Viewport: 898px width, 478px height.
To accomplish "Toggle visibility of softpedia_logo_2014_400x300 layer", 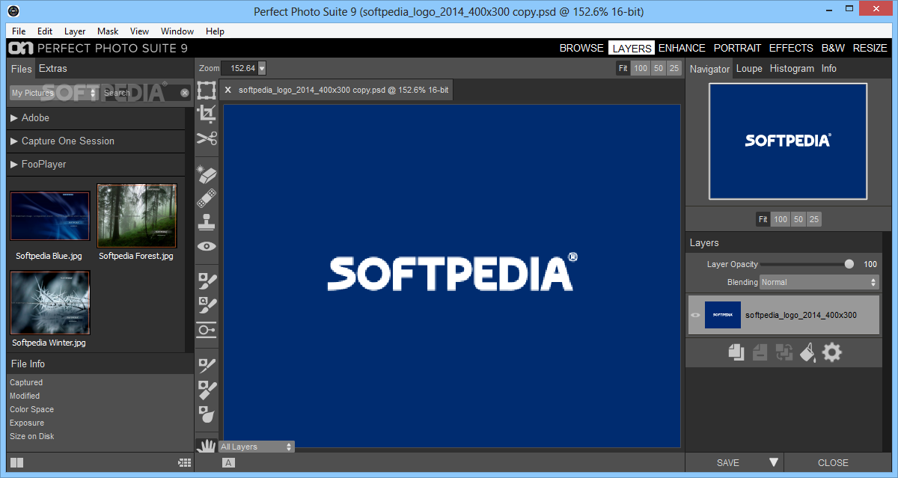I will click(695, 316).
